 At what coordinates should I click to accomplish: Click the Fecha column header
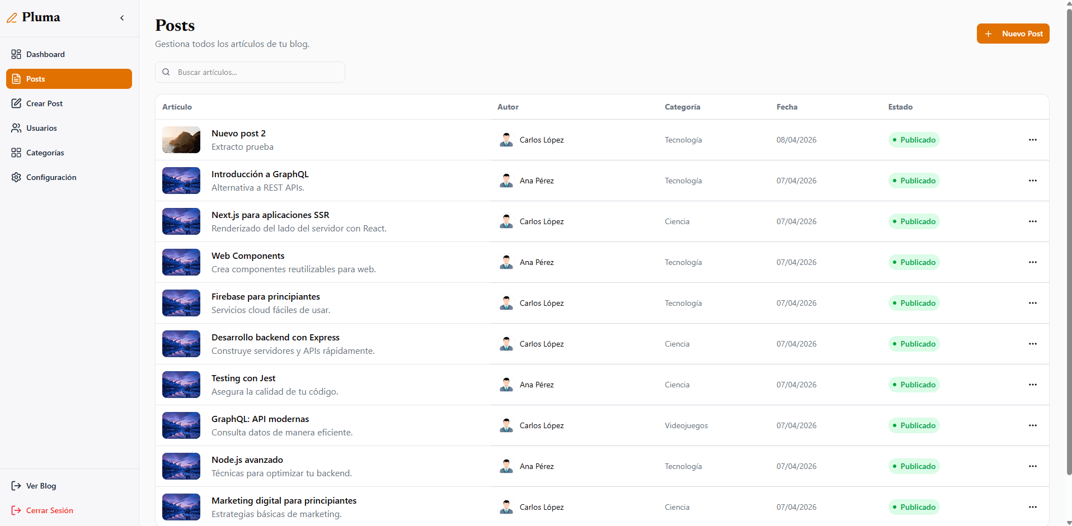click(787, 107)
